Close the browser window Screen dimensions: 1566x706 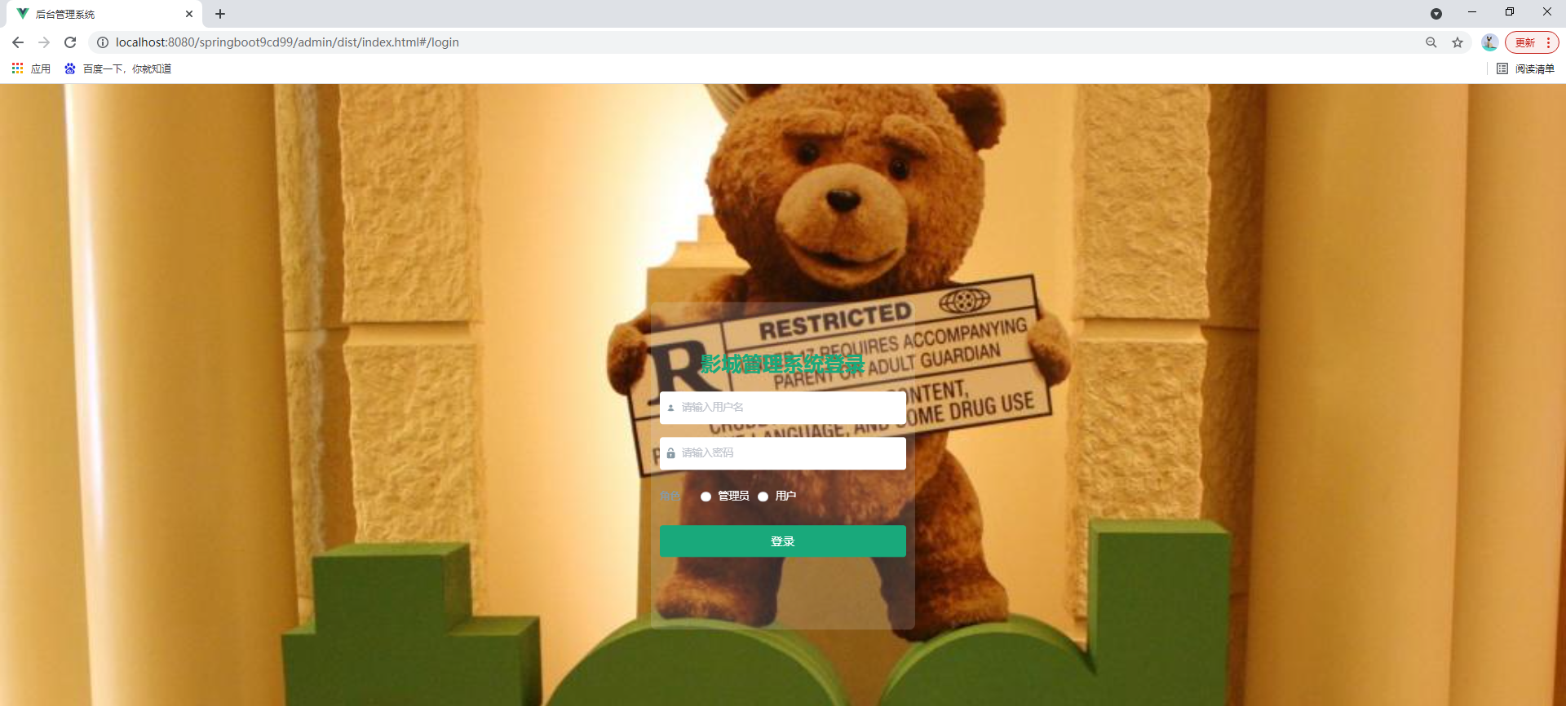[x=1547, y=12]
